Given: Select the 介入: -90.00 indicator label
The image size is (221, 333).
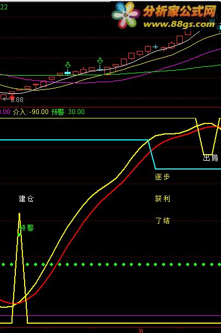Looking at the screenshot, I should click(x=31, y=112).
